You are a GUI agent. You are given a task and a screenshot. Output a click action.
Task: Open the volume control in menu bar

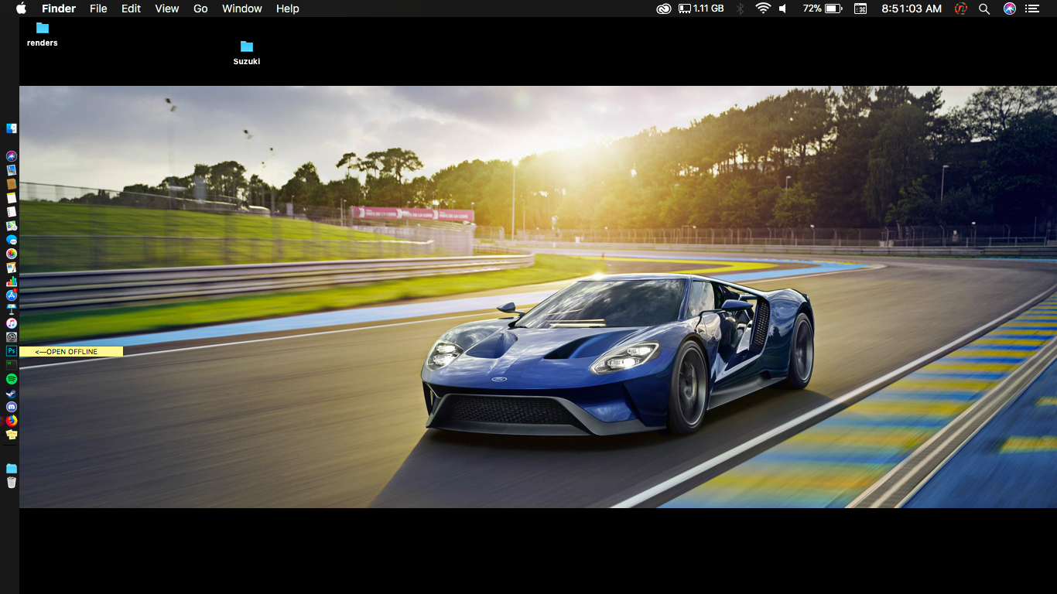click(783, 9)
